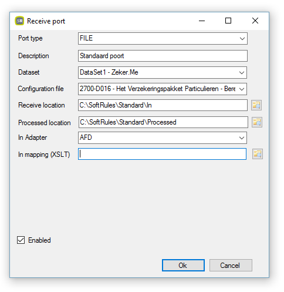Image resolution: width=284 pixels, height=292 pixels.
Task: Focus the In mapping (XSLT) input field
Action: coord(162,154)
